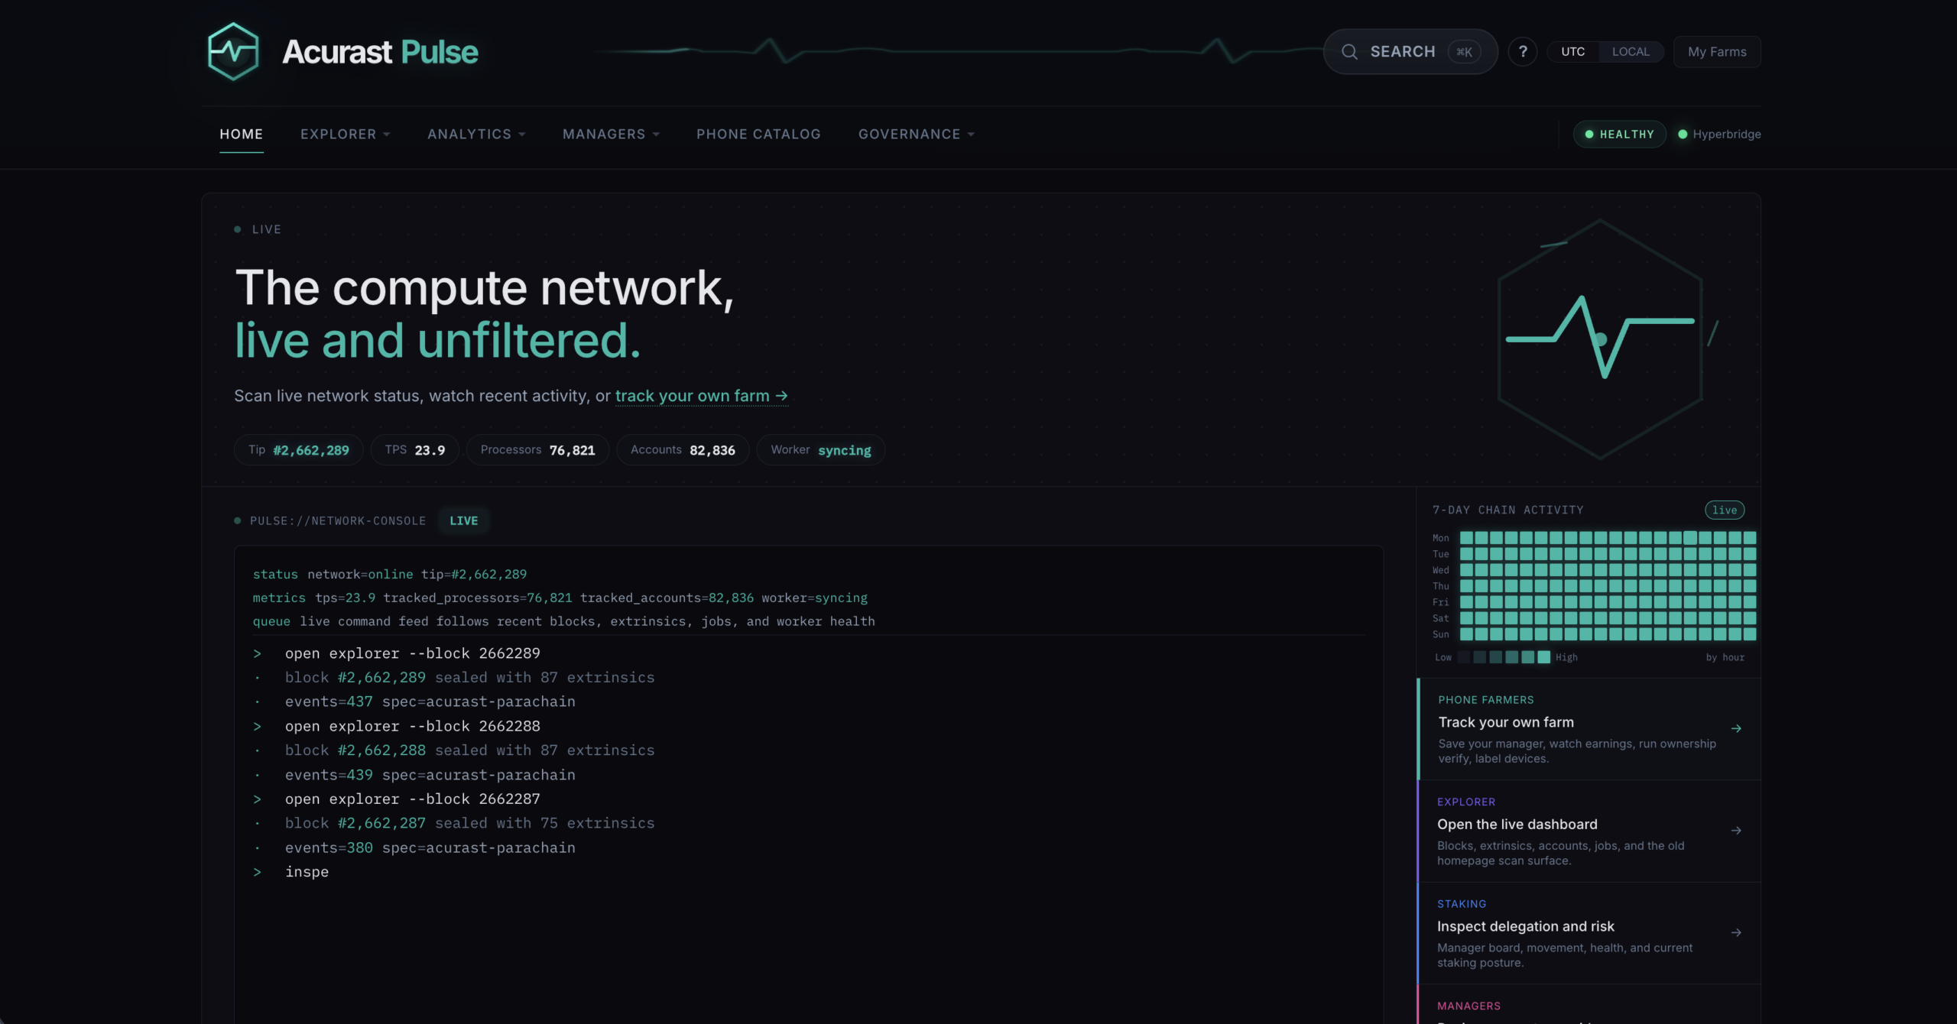Open the Phone Catalog page
1957x1024 pixels.
tap(758, 134)
